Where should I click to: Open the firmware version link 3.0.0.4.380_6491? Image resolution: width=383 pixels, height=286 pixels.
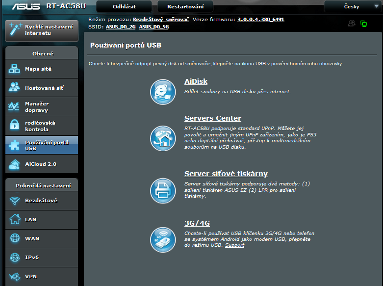pos(260,20)
